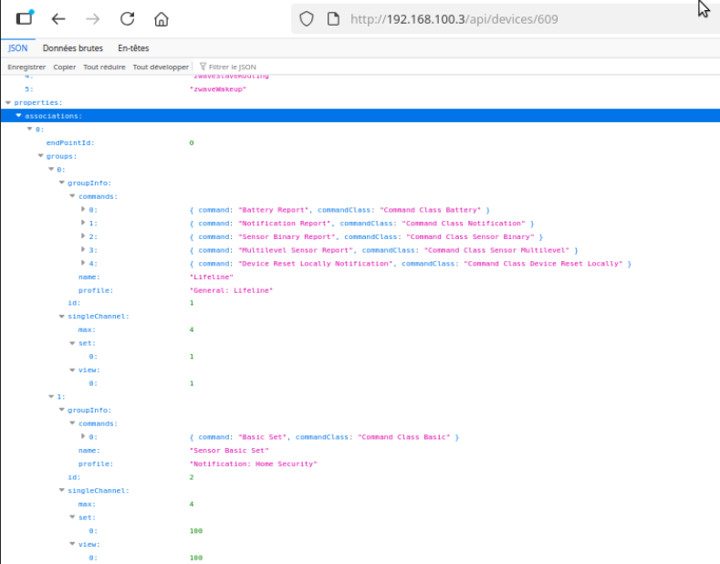Expand the Battery Report command entry
Screen dimensions: 720x564
tap(83, 210)
